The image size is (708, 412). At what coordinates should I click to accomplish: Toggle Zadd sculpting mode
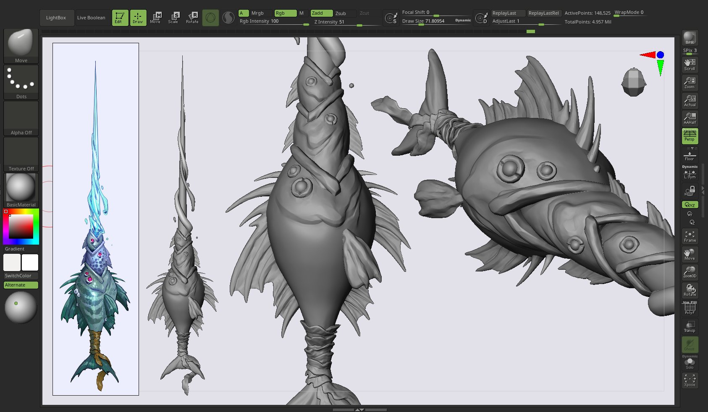tap(321, 13)
